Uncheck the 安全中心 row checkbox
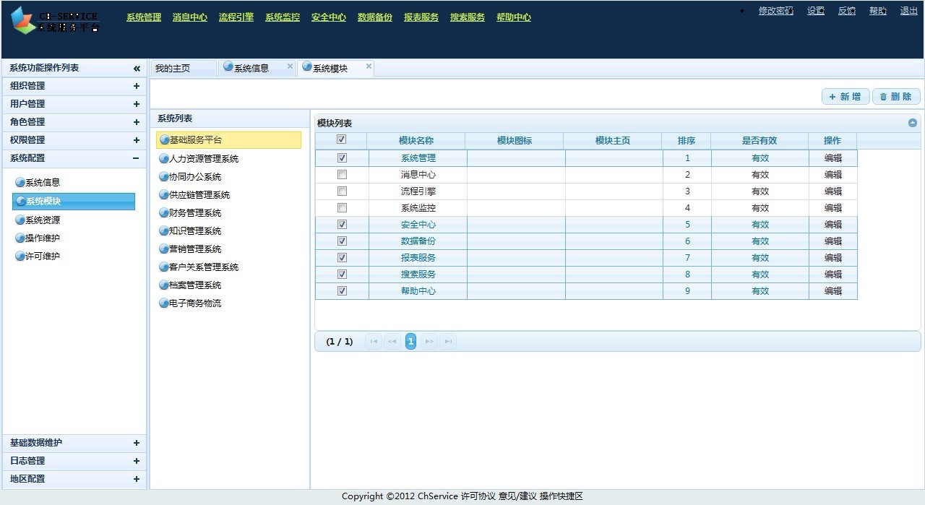The height and width of the screenshot is (505, 925). tap(341, 224)
